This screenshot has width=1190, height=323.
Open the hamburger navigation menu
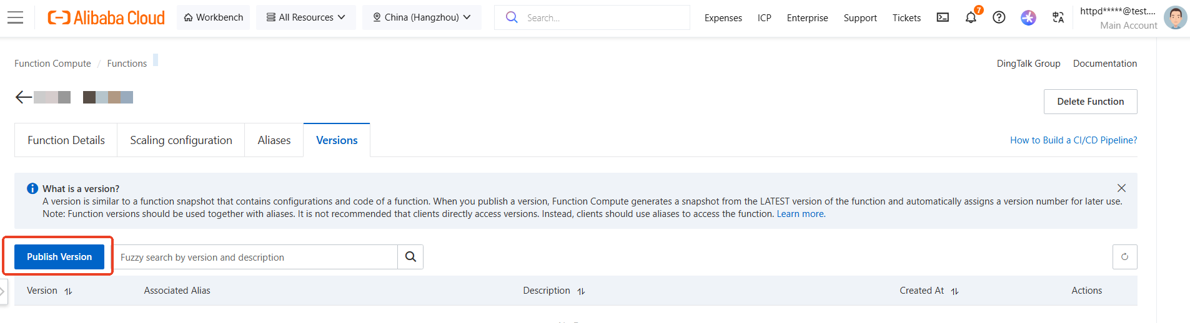click(16, 17)
